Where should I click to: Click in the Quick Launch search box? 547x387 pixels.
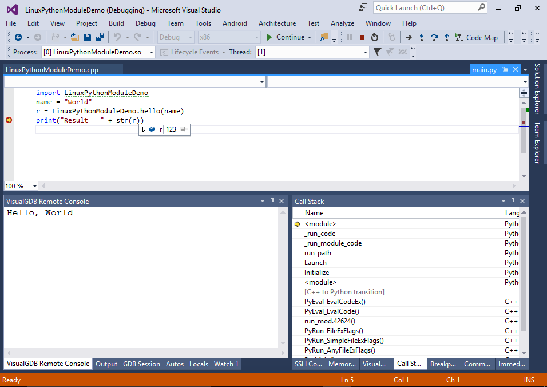click(426, 7)
